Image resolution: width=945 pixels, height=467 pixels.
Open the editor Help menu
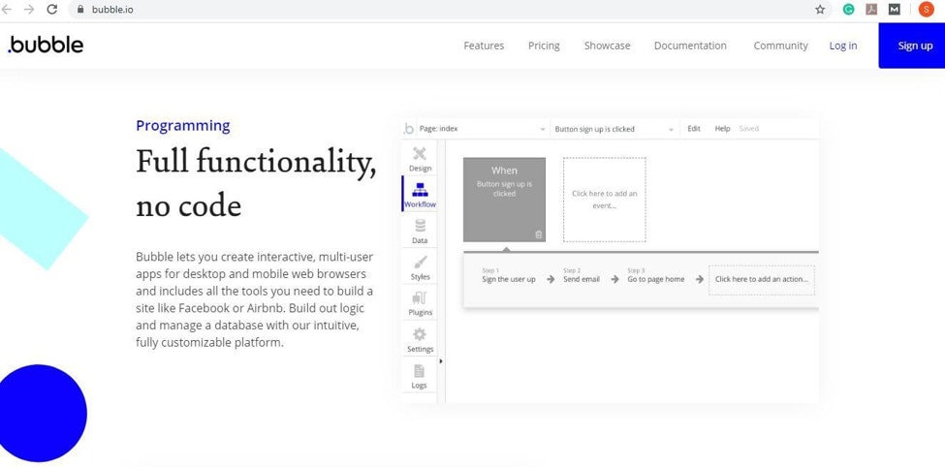(722, 129)
